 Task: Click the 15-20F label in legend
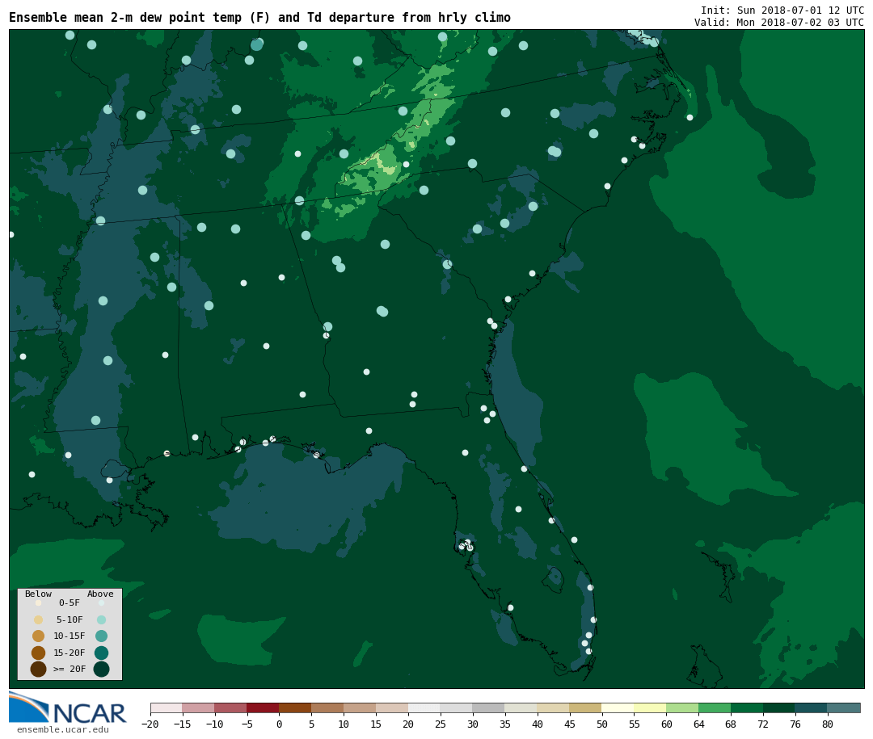[x=70, y=653]
